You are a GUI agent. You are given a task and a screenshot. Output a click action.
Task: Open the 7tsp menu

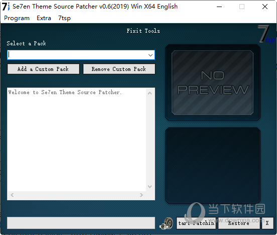64,18
